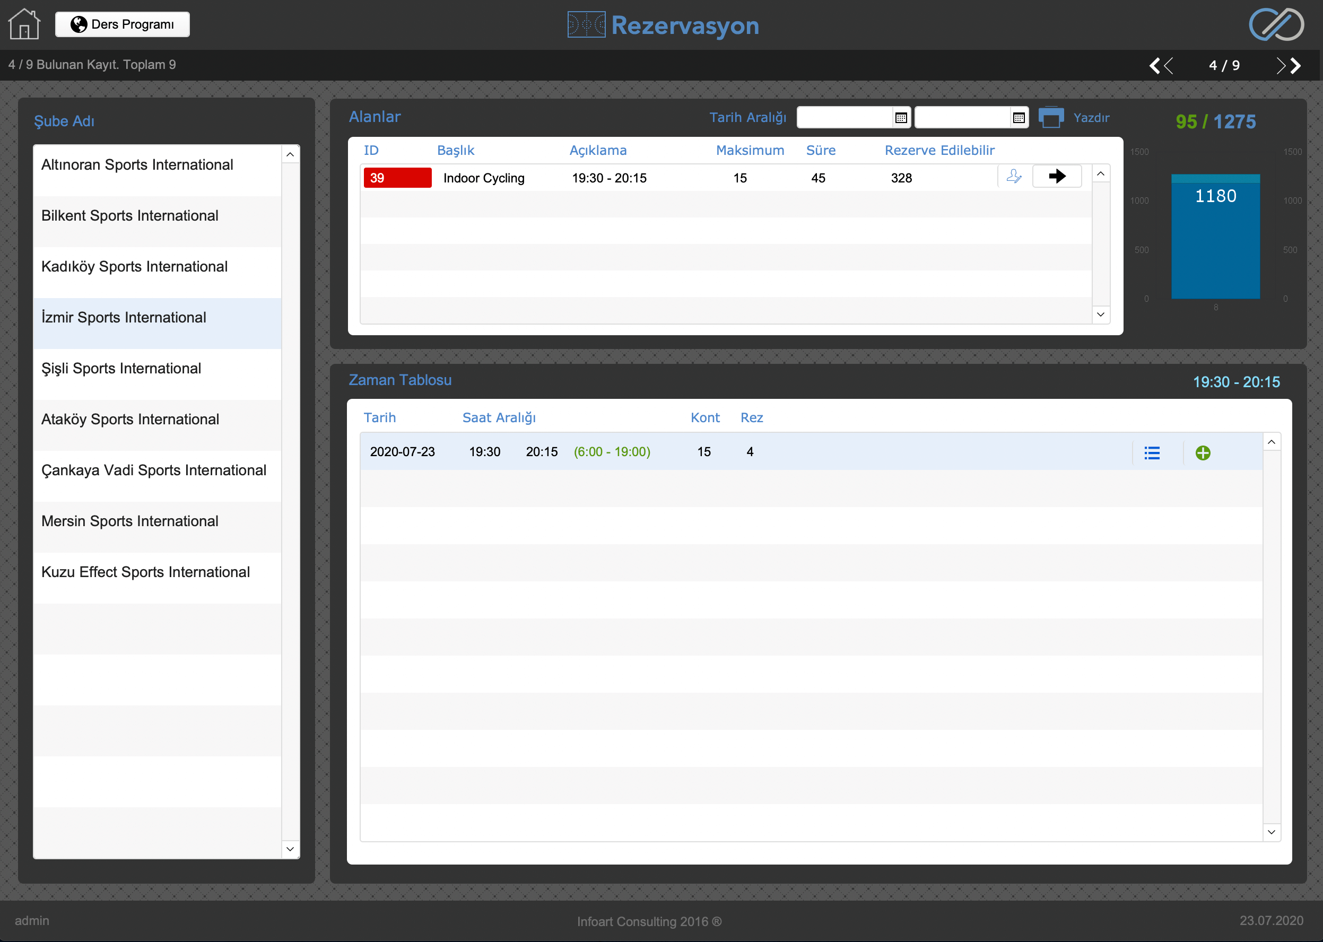
Task: Click the end date field of Tarih Aralığı
Action: (962, 118)
